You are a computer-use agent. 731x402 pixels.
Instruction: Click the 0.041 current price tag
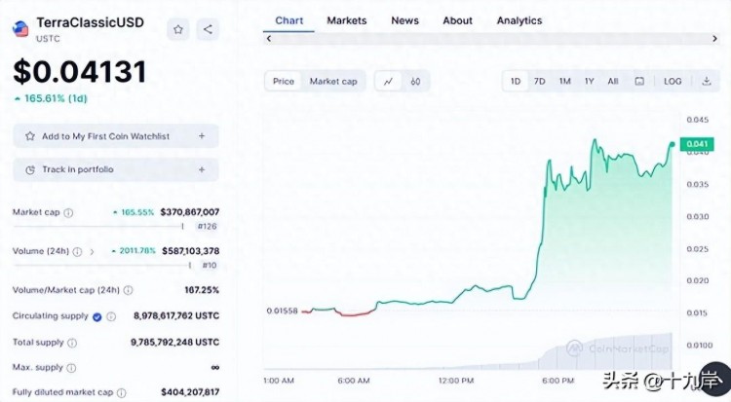click(x=697, y=144)
